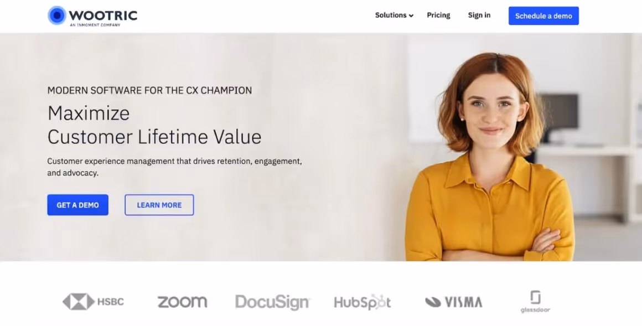The width and height of the screenshot is (642, 326).
Task: Expand the Solutions dropdown chevron
Action: click(411, 15)
